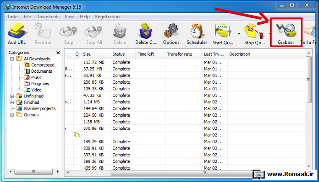Sort by the Status column header
This screenshot has width=319, height=182.
(x=123, y=54)
